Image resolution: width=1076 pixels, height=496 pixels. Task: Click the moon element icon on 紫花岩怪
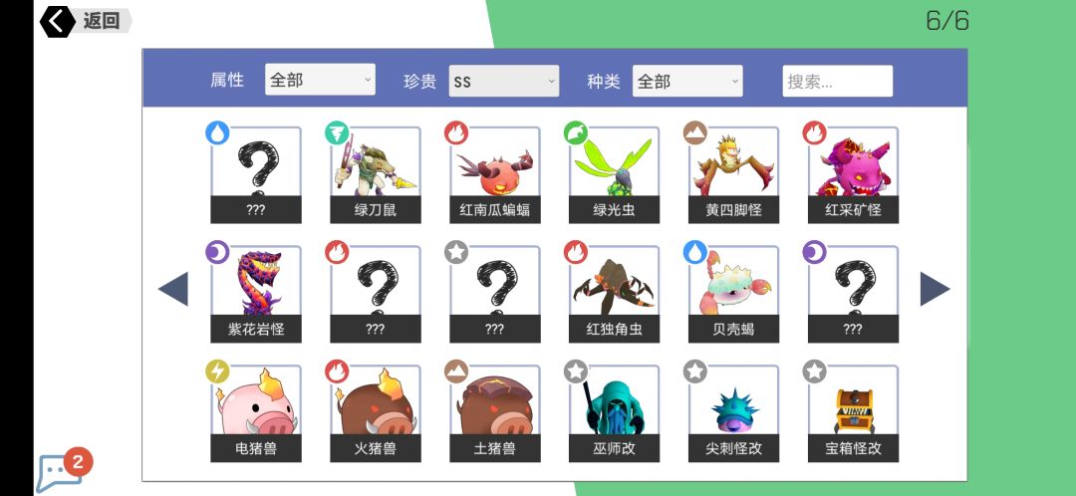point(217,252)
